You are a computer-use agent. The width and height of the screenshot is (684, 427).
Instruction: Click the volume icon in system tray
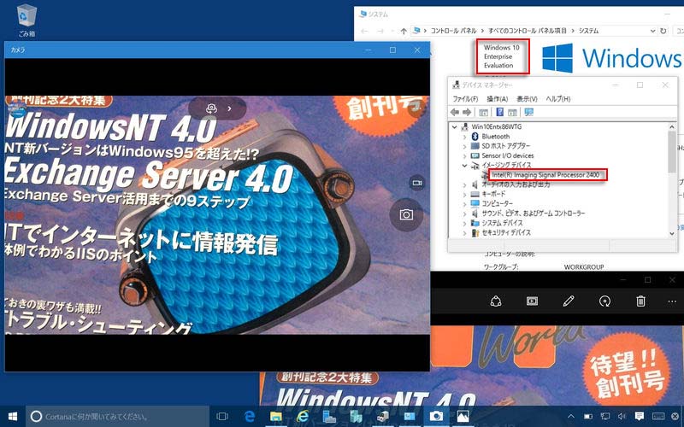pos(622,416)
